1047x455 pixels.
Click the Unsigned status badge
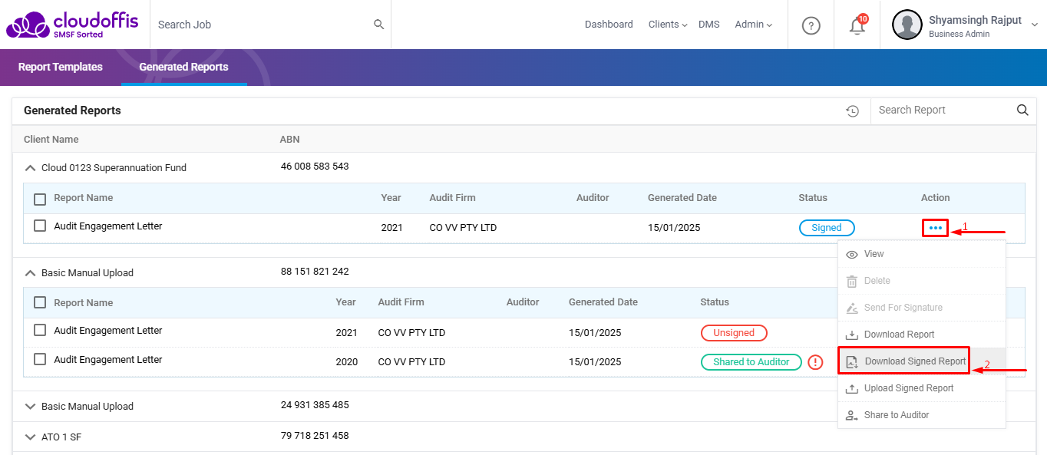pyautogui.click(x=734, y=333)
